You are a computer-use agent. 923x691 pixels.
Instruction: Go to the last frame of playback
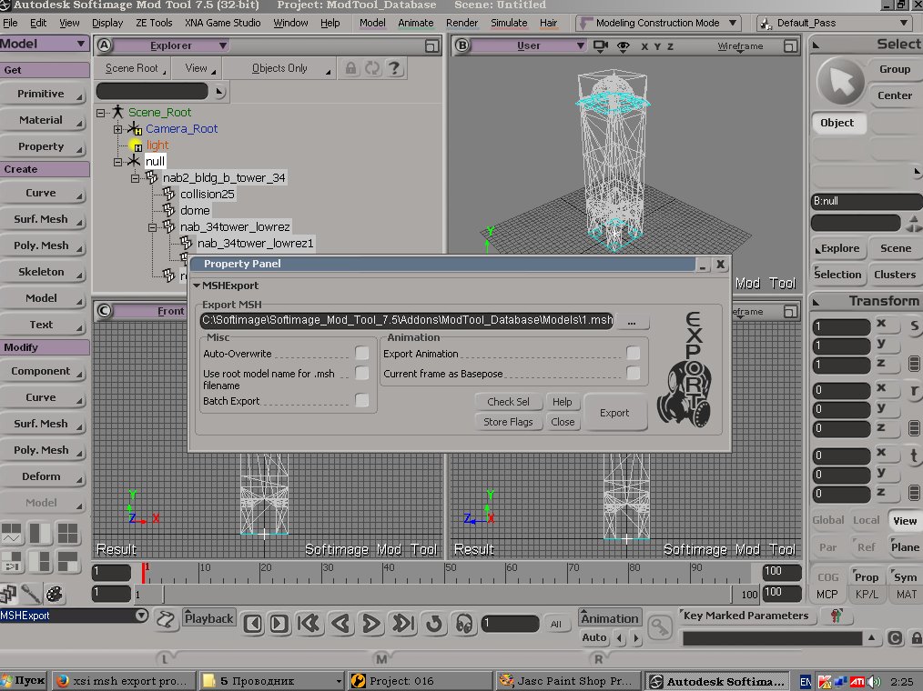point(403,624)
